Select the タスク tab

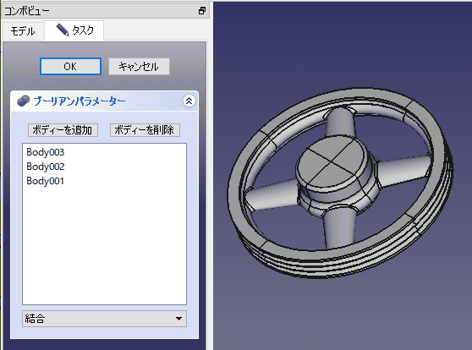tap(74, 30)
